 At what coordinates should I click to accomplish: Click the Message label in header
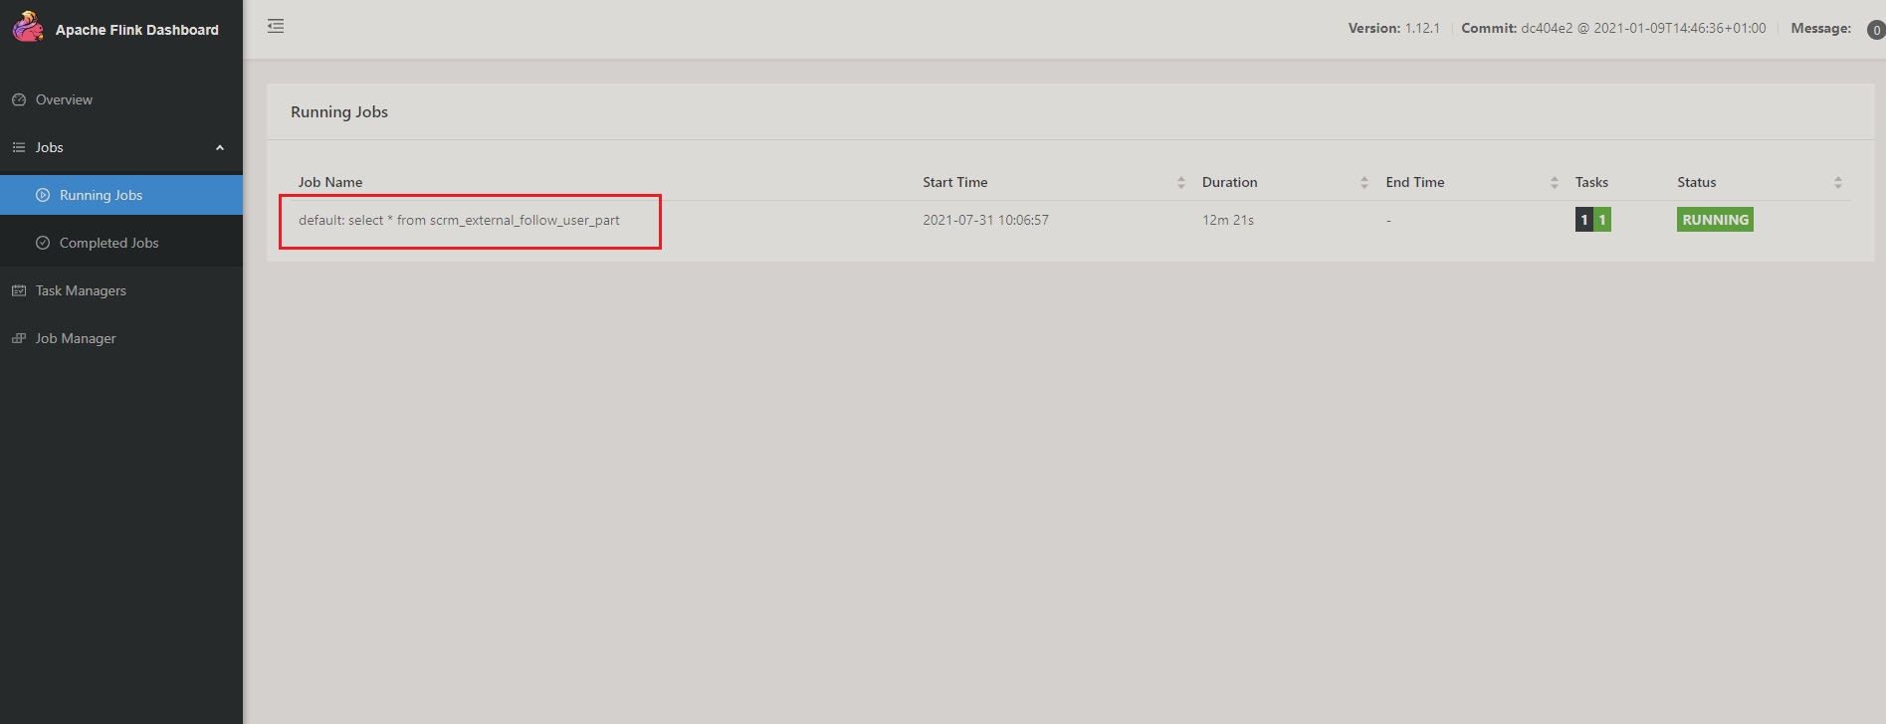click(x=1820, y=28)
